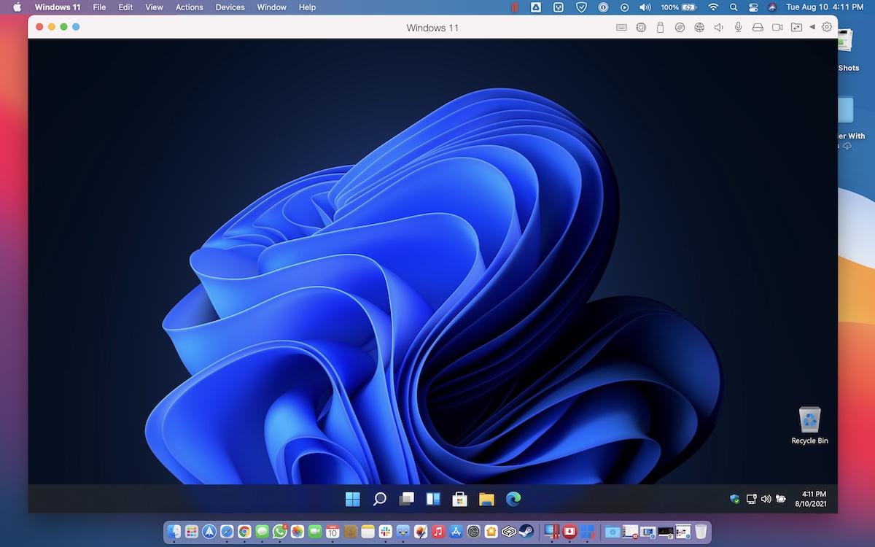
Task: Open the Windows 11 Start menu
Action: coord(353,499)
